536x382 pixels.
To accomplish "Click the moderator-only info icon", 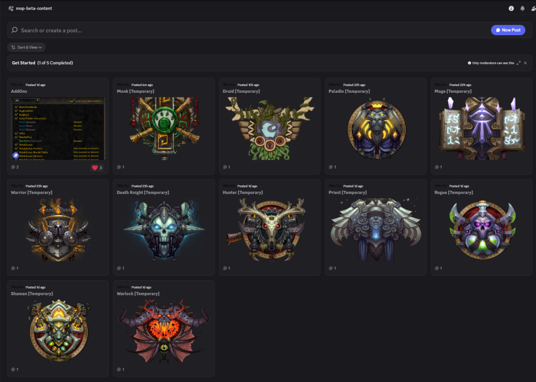I will coord(469,63).
